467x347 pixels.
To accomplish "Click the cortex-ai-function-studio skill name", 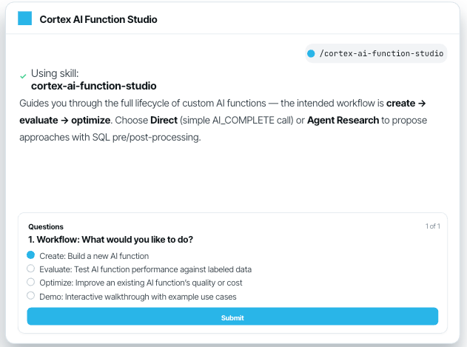I will pyautogui.click(x=94, y=86).
